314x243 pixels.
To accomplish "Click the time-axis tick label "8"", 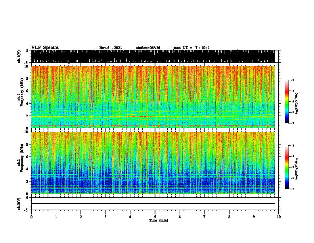I will click(x=229, y=217).
